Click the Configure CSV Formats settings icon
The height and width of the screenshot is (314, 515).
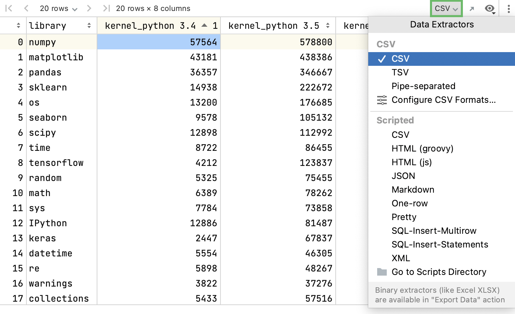[x=381, y=100]
